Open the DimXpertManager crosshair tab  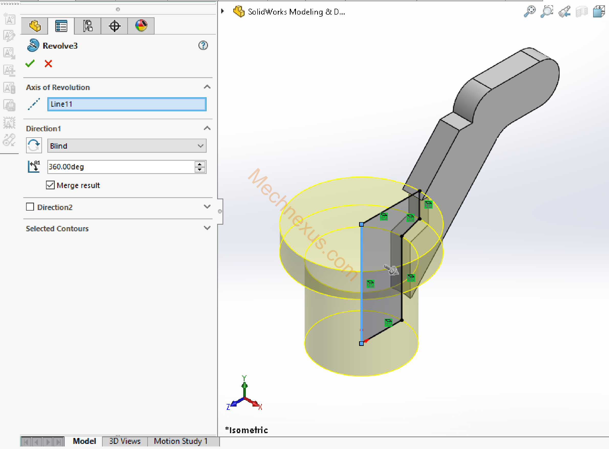point(114,26)
